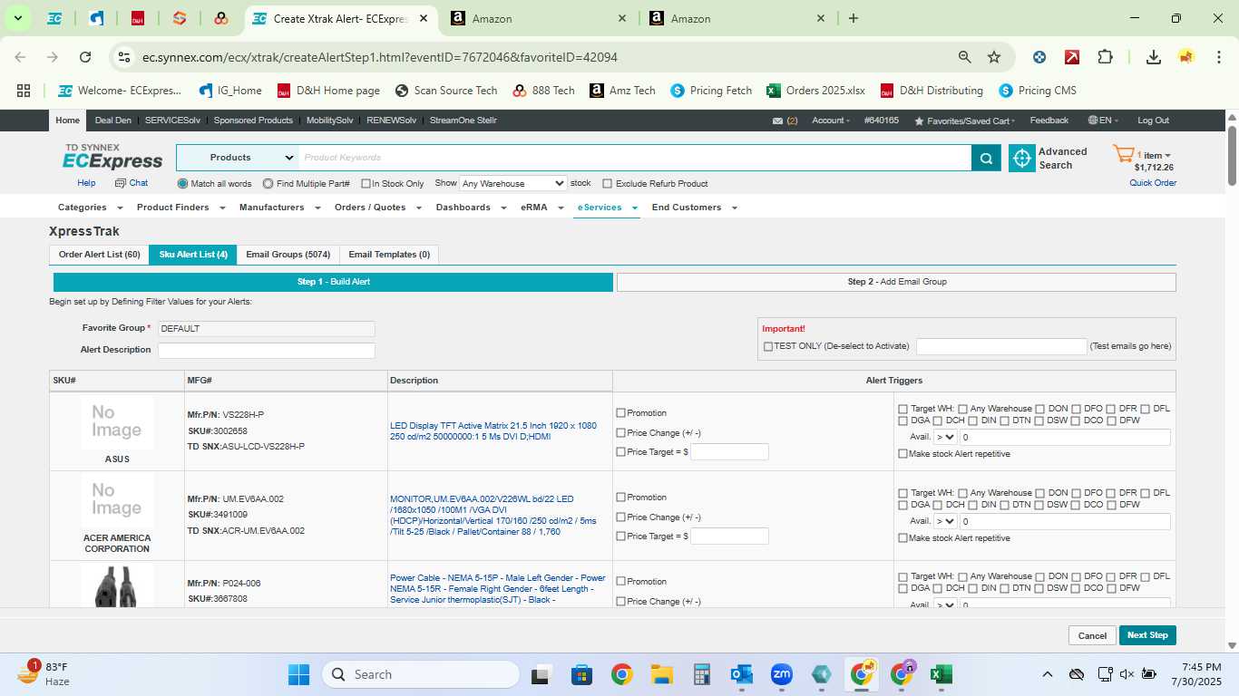Select Match all words radio button
This screenshot has height=696, width=1239.
pos(182,183)
